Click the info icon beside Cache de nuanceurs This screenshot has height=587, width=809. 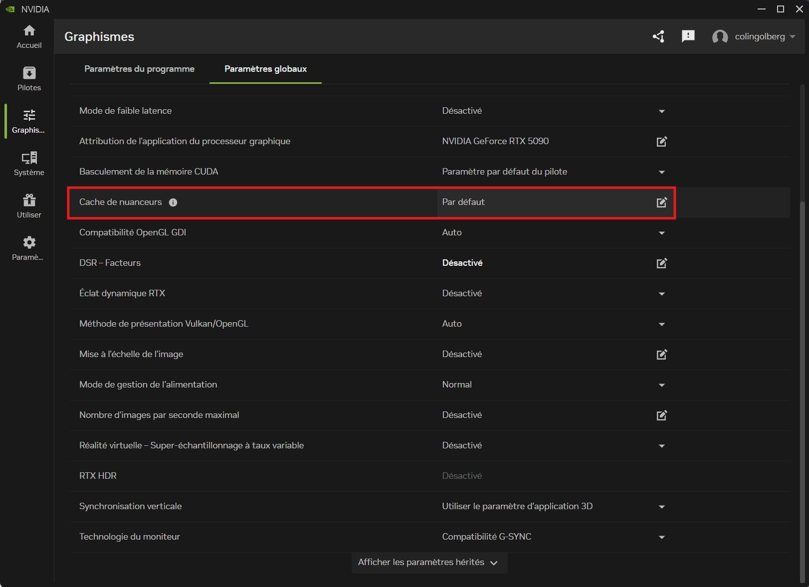(173, 202)
